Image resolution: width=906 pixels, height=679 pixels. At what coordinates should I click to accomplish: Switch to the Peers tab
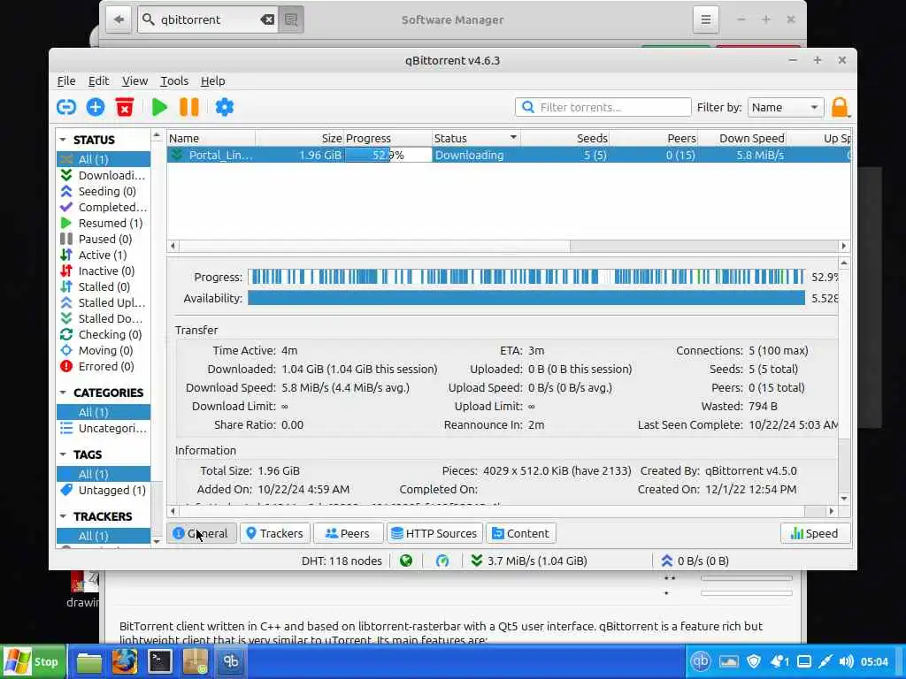click(x=347, y=533)
